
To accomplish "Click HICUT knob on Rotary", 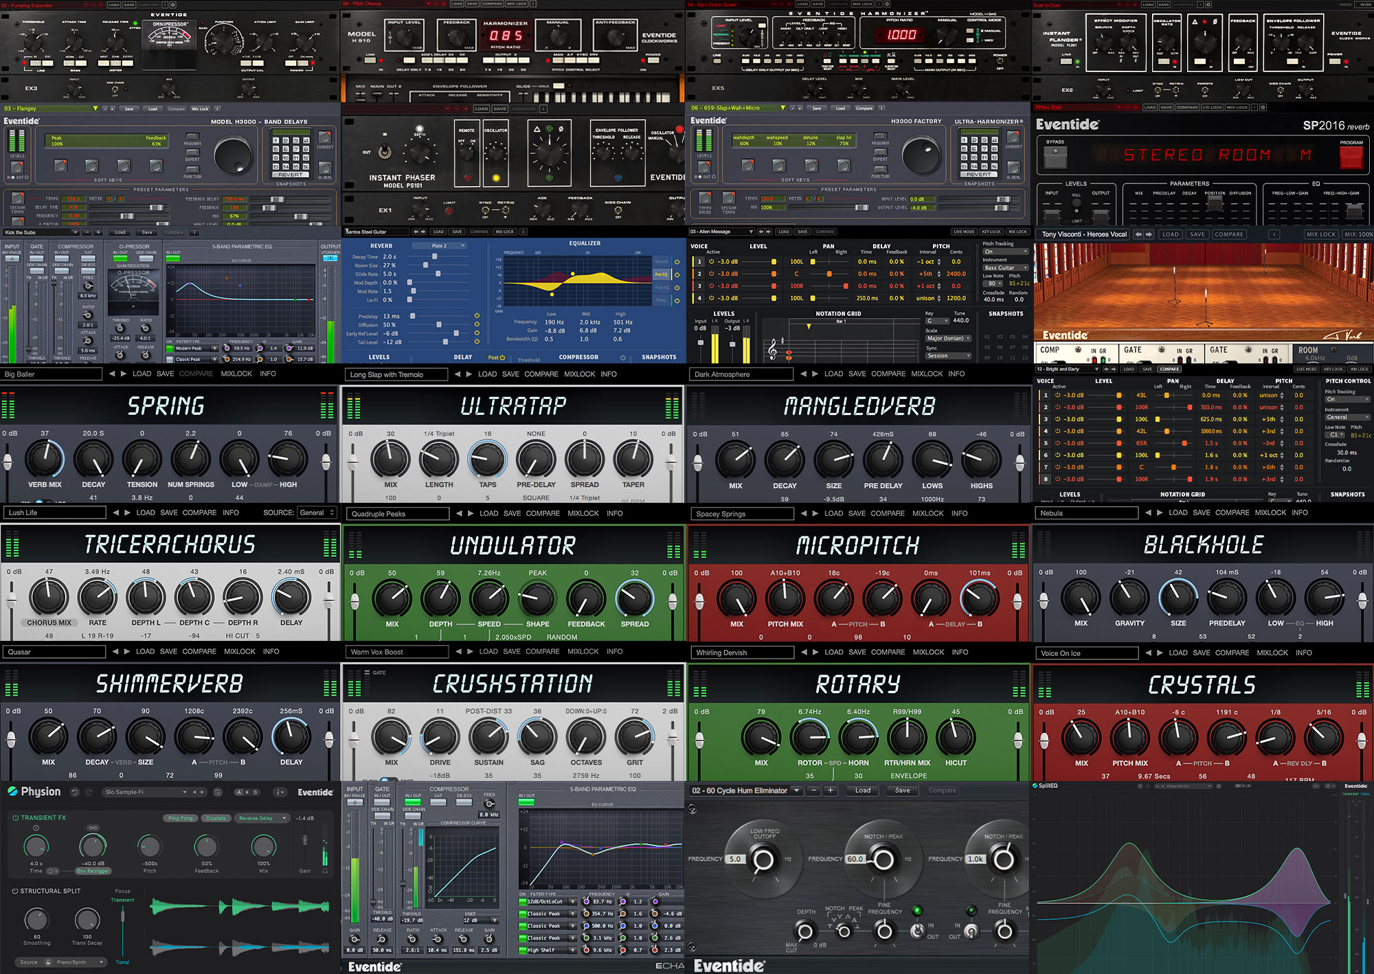I will point(956,738).
